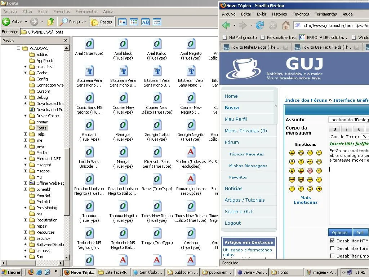This screenshot has height=277, width=369.
Task: Click Firefox reload button
Action: (x=259, y=25)
